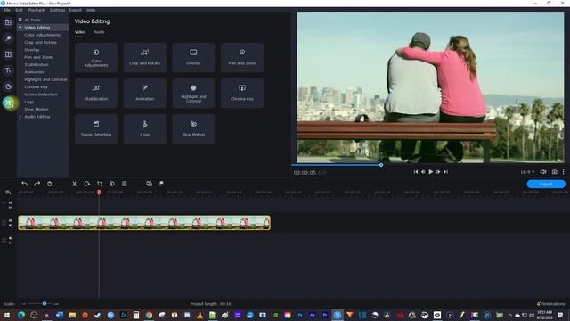Select Slow Motion in the tools list
Screen dimensions: 570x321
tap(37, 109)
